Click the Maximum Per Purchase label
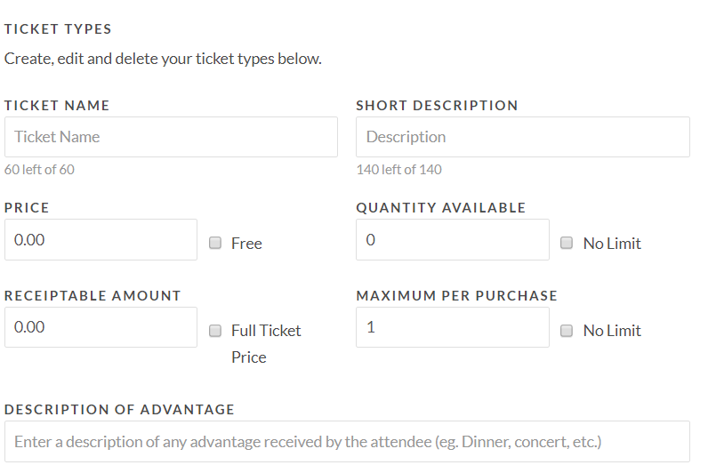The height and width of the screenshot is (465, 708). pos(456,295)
